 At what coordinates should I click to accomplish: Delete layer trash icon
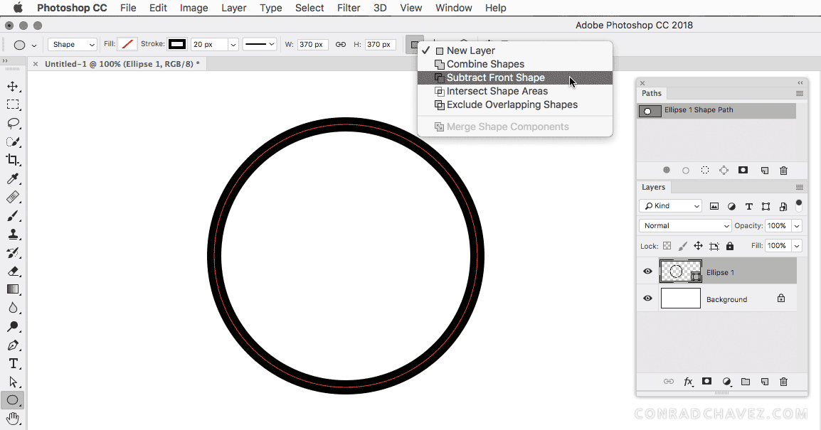point(783,382)
